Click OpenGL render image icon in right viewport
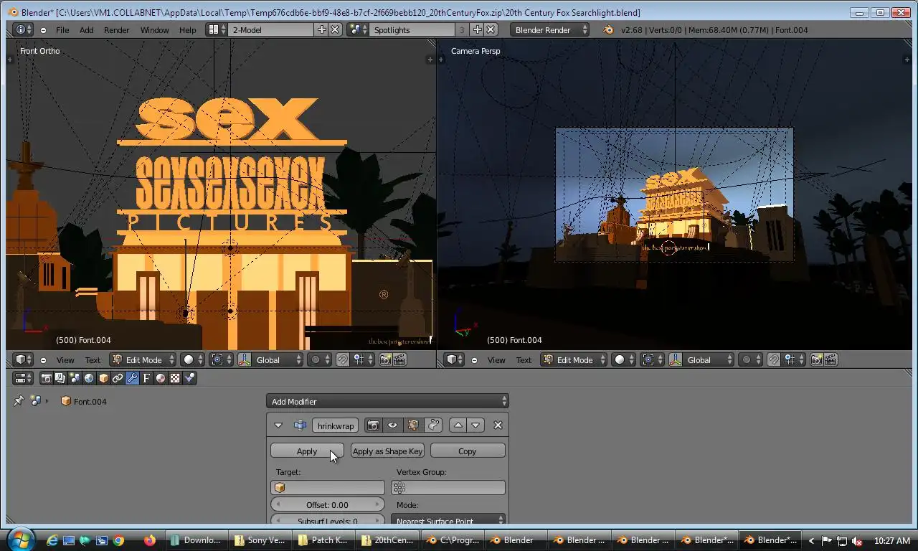This screenshot has height=551, width=918. tap(817, 359)
